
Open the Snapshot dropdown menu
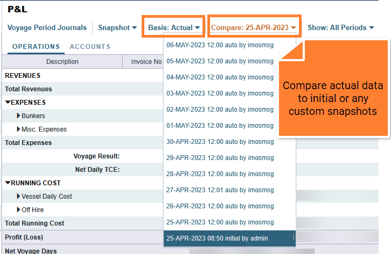click(117, 27)
